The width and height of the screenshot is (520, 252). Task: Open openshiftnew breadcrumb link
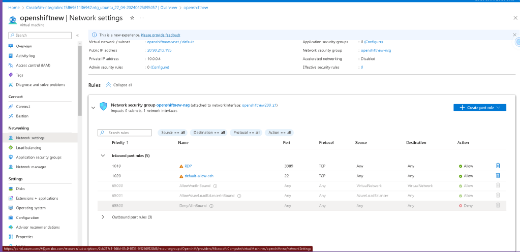pyautogui.click(x=196, y=8)
